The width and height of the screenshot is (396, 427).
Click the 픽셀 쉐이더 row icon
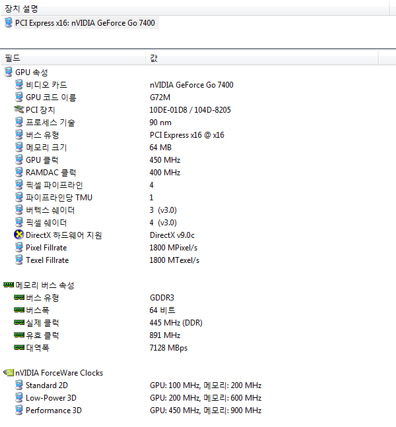point(19,223)
